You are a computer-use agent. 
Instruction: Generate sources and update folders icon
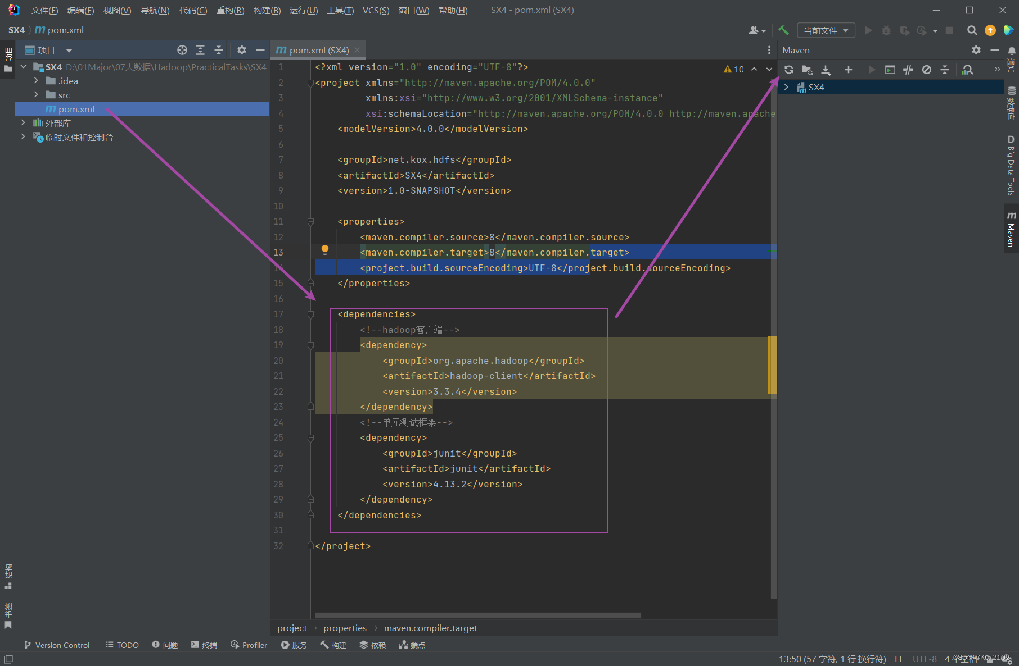pyautogui.click(x=807, y=70)
